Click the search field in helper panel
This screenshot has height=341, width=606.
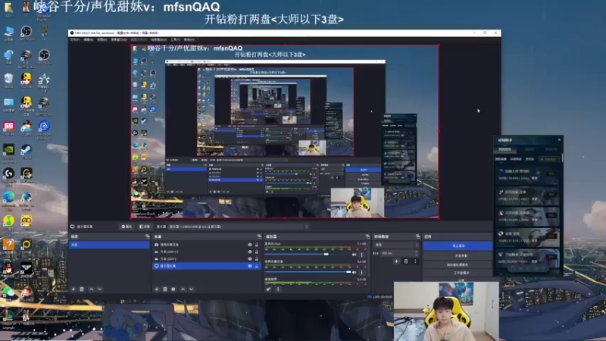click(x=549, y=159)
